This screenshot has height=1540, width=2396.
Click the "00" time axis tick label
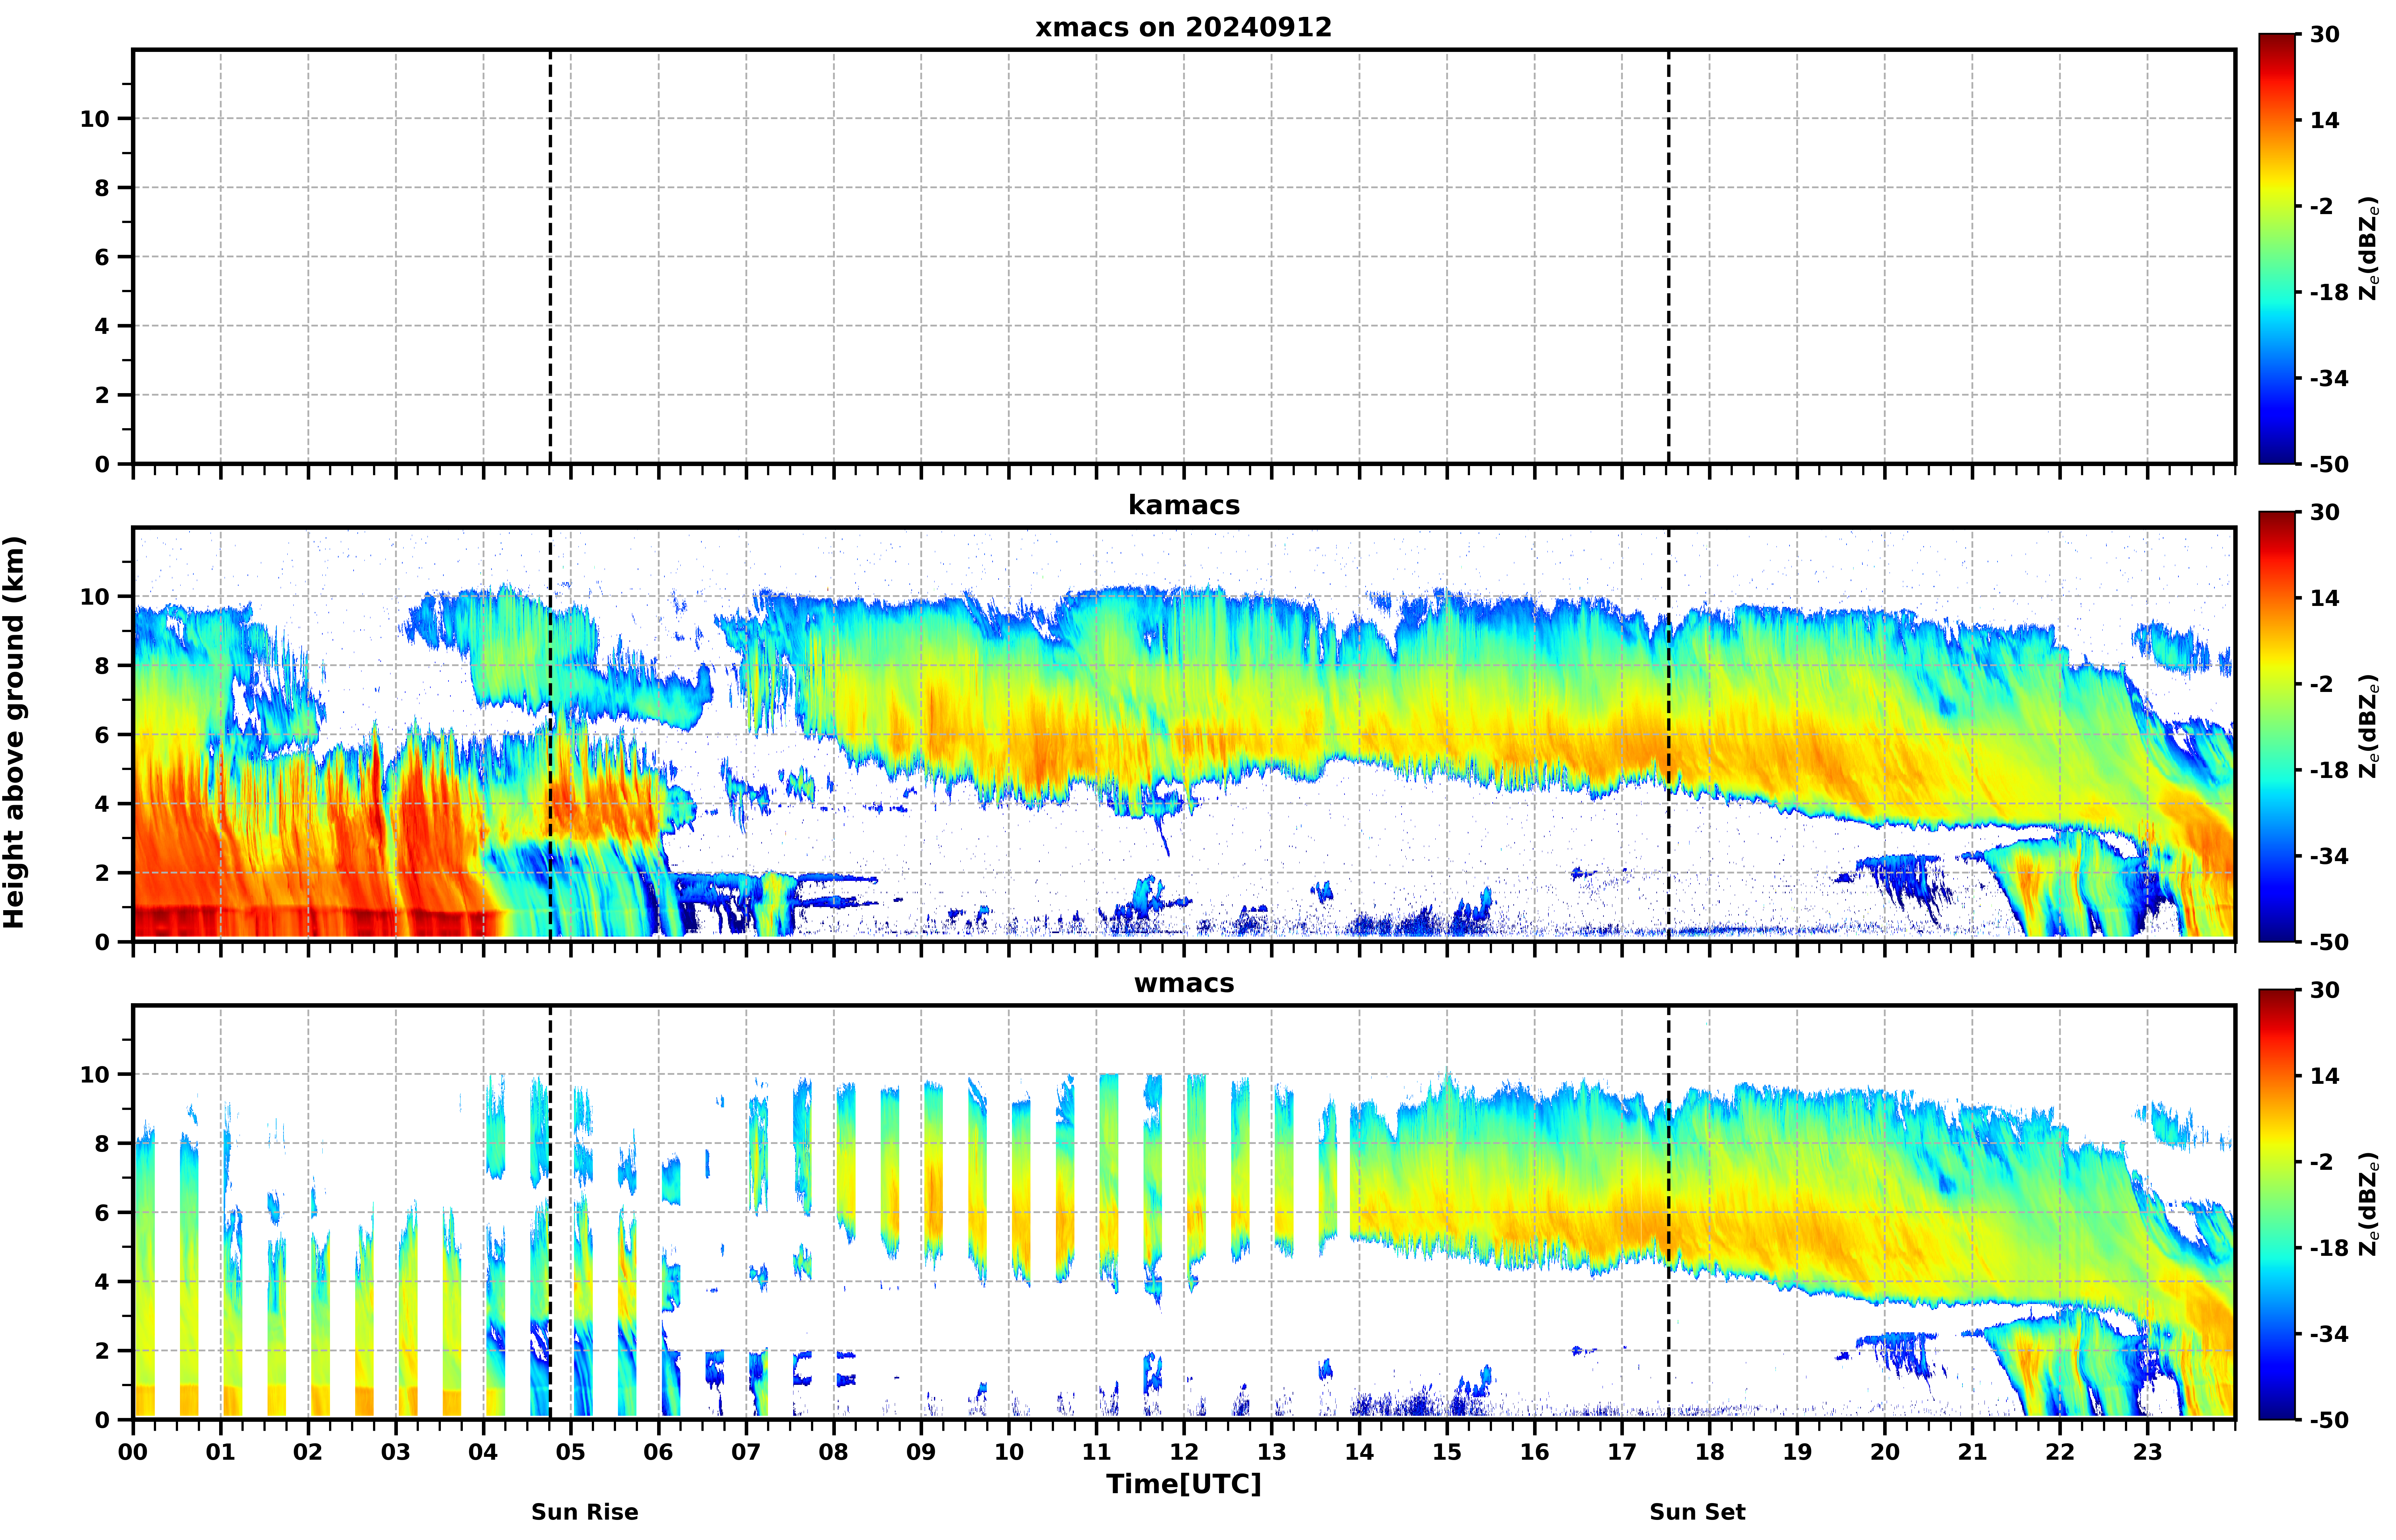(x=133, y=1452)
